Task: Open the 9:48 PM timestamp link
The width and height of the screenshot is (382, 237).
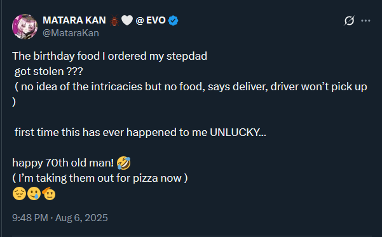Action: point(30,218)
